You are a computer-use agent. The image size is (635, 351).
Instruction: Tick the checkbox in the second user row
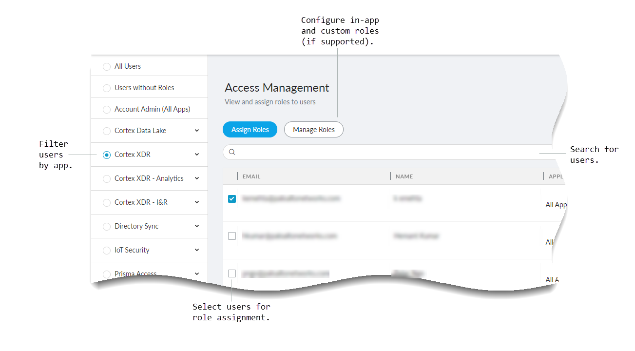click(x=232, y=236)
